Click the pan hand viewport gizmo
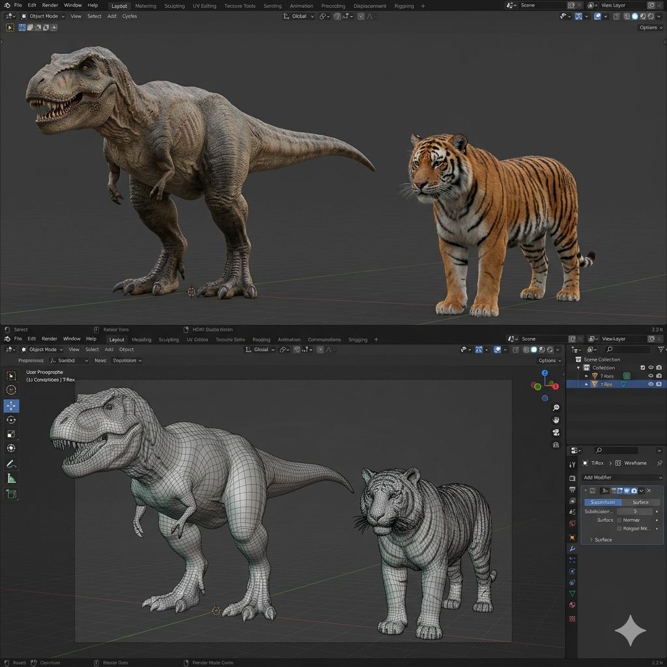 pyautogui.click(x=556, y=420)
